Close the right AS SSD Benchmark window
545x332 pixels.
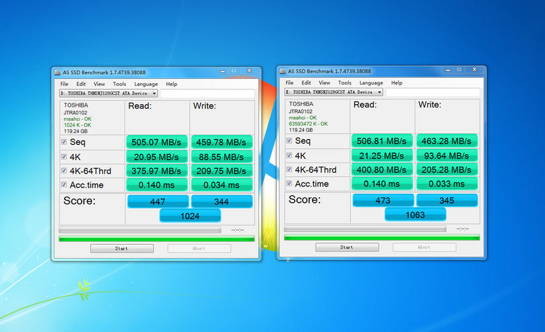click(473, 70)
